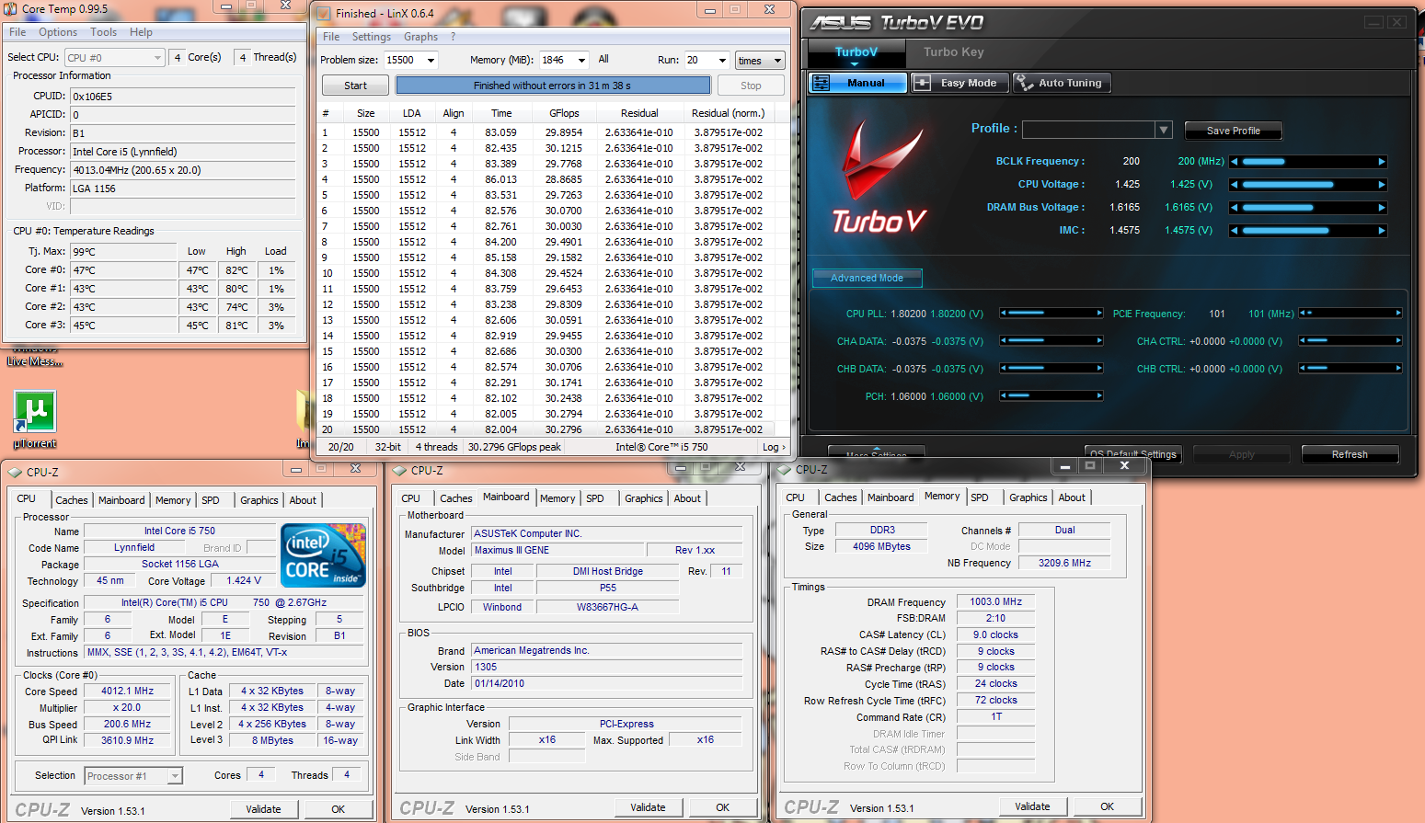The image size is (1425, 823).
Task: Expand the TurboV Profile dropdown
Action: (x=1163, y=130)
